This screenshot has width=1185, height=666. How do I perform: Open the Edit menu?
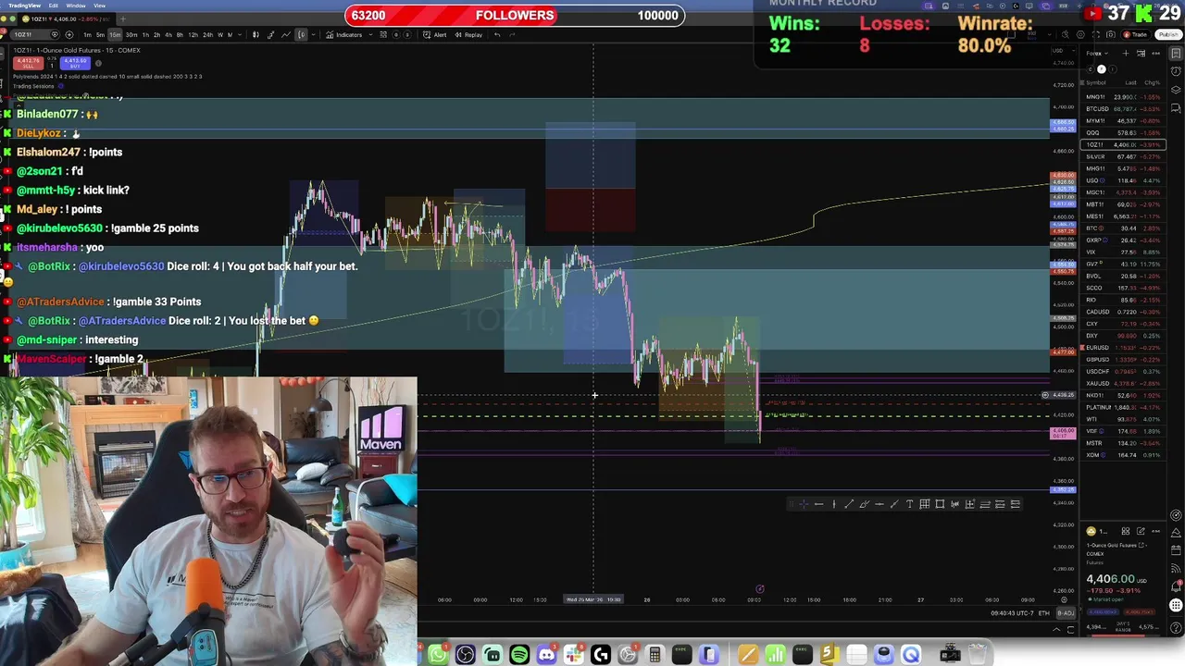[54, 6]
